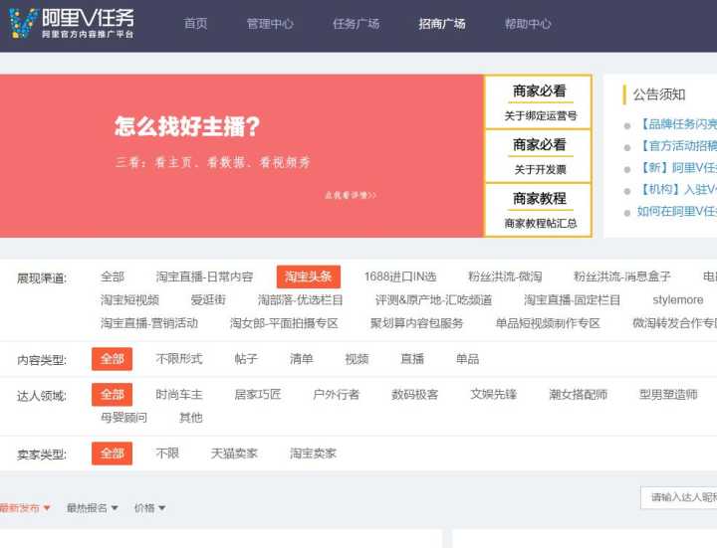The image size is (717, 548).
Task: Select the 淘部落-优选栏目 channel filter
Action: coord(301,300)
